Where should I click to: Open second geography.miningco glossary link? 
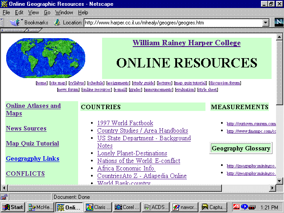point(251,174)
